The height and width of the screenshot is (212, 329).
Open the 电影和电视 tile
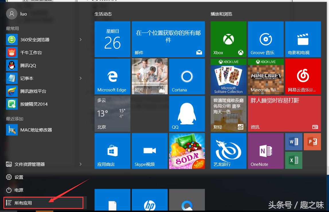point(303,39)
